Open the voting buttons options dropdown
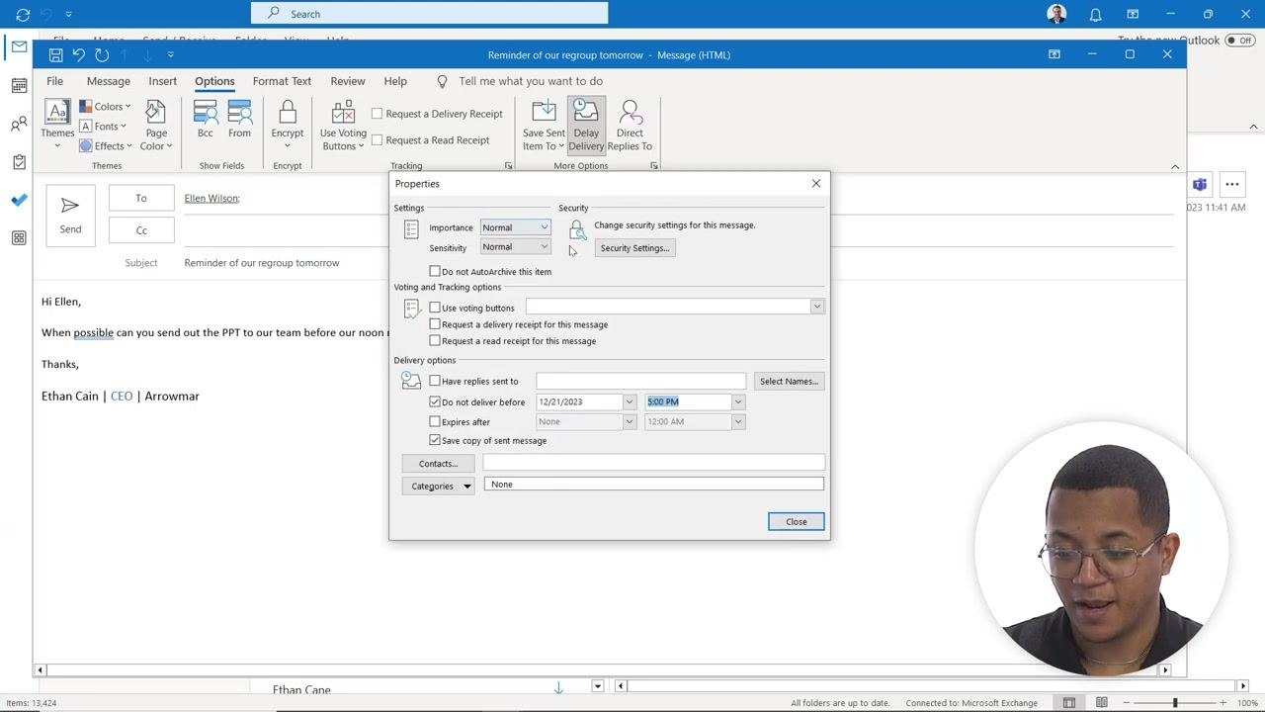The width and height of the screenshot is (1265, 712). 816,308
